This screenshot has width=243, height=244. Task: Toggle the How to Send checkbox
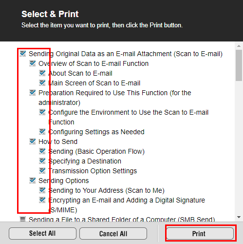33,141
